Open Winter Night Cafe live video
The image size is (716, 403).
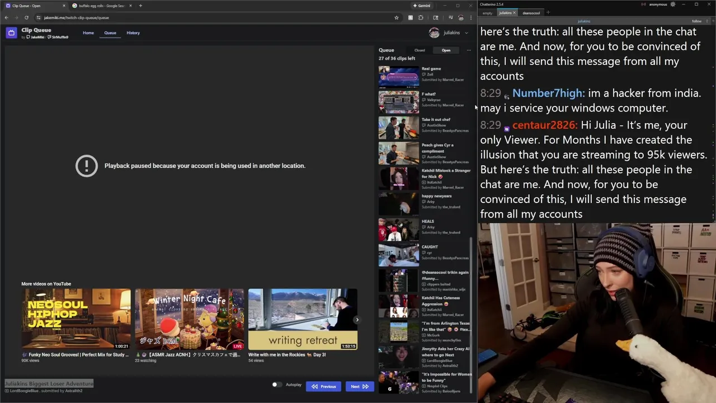pyautogui.click(x=190, y=319)
